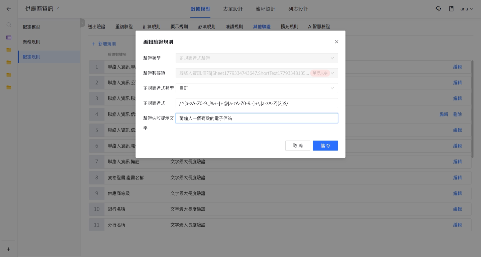The height and width of the screenshot is (257, 481).
Task: Open the 送出驗證 tab
Action: click(96, 26)
